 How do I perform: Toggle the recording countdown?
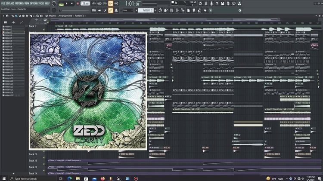[105, 3]
